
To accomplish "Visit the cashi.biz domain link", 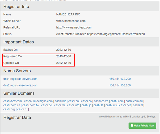I will click(60, 101).
